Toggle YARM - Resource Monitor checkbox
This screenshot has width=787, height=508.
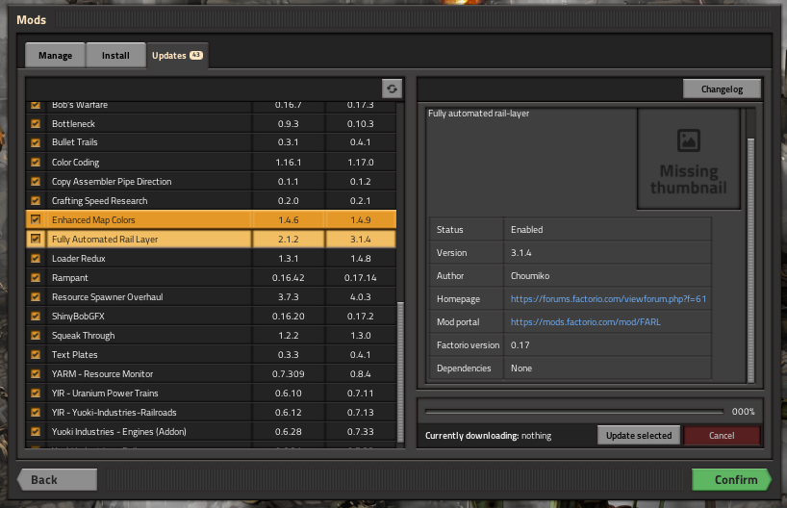(x=36, y=373)
